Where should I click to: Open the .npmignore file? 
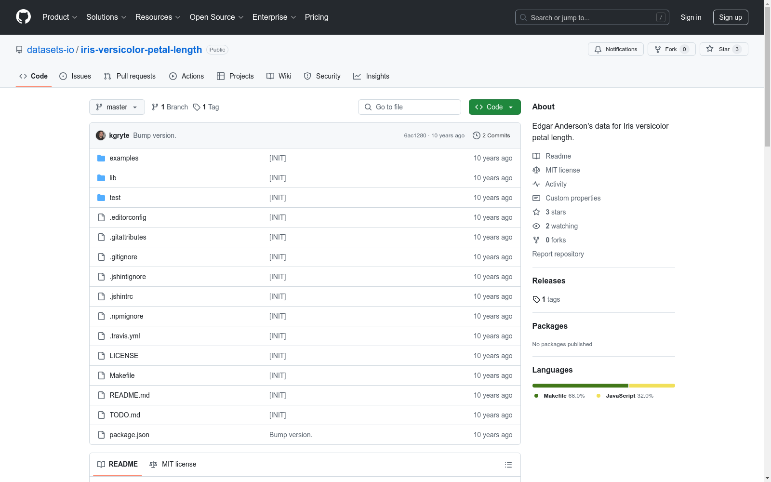pyautogui.click(x=126, y=316)
